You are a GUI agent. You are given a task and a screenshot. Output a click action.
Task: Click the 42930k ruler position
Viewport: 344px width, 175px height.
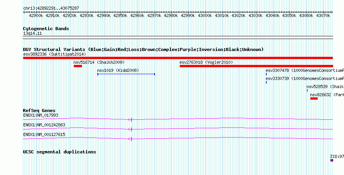pyautogui.click(x=87, y=15)
